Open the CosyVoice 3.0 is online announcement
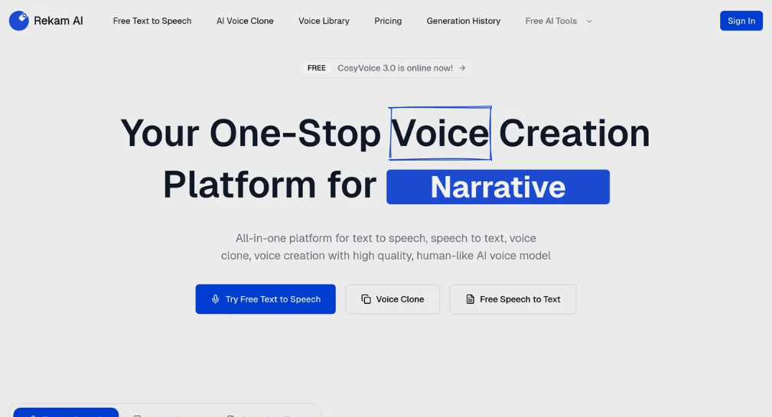772x417 pixels. click(395, 68)
